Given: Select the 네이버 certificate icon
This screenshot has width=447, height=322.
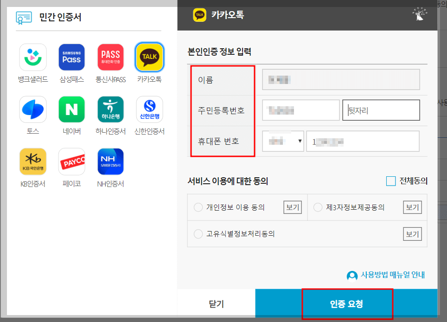Looking at the screenshot, I should coord(71,109).
